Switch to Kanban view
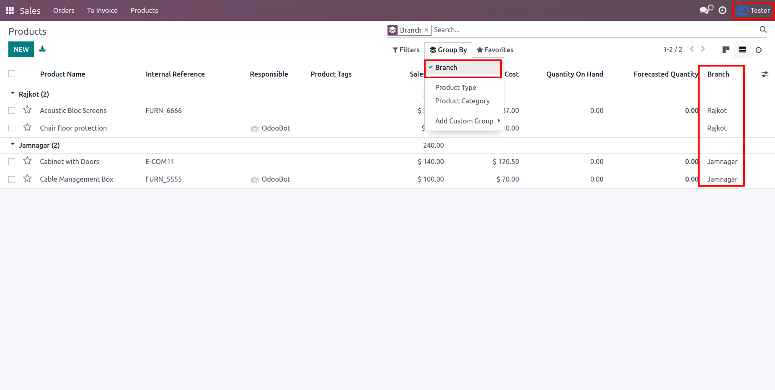775x390 pixels. point(726,50)
